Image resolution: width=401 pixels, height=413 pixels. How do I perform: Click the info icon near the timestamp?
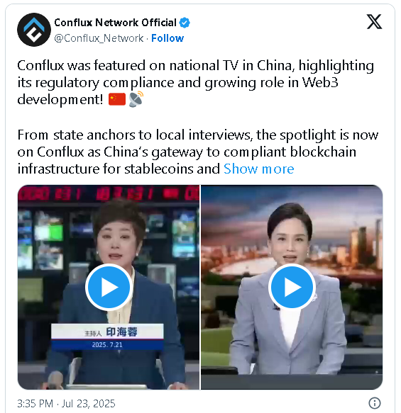click(x=374, y=403)
